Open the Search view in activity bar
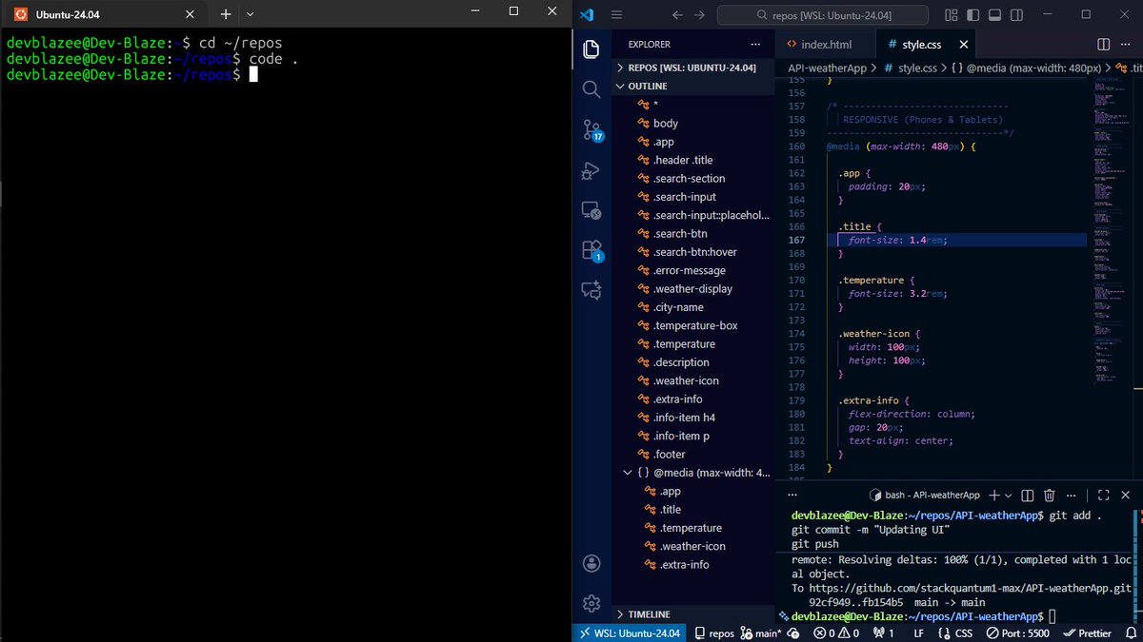Screen dimensions: 1143x642 (591, 89)
